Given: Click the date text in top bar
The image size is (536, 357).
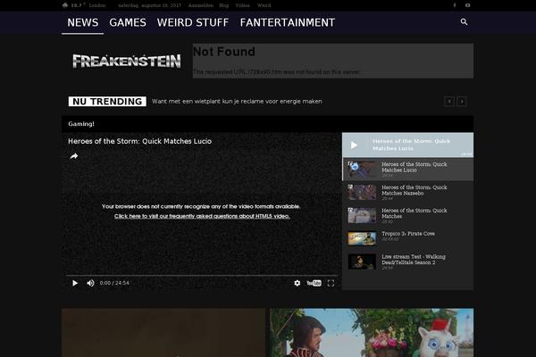Looking at the screenshot, I should click(150, 5).
